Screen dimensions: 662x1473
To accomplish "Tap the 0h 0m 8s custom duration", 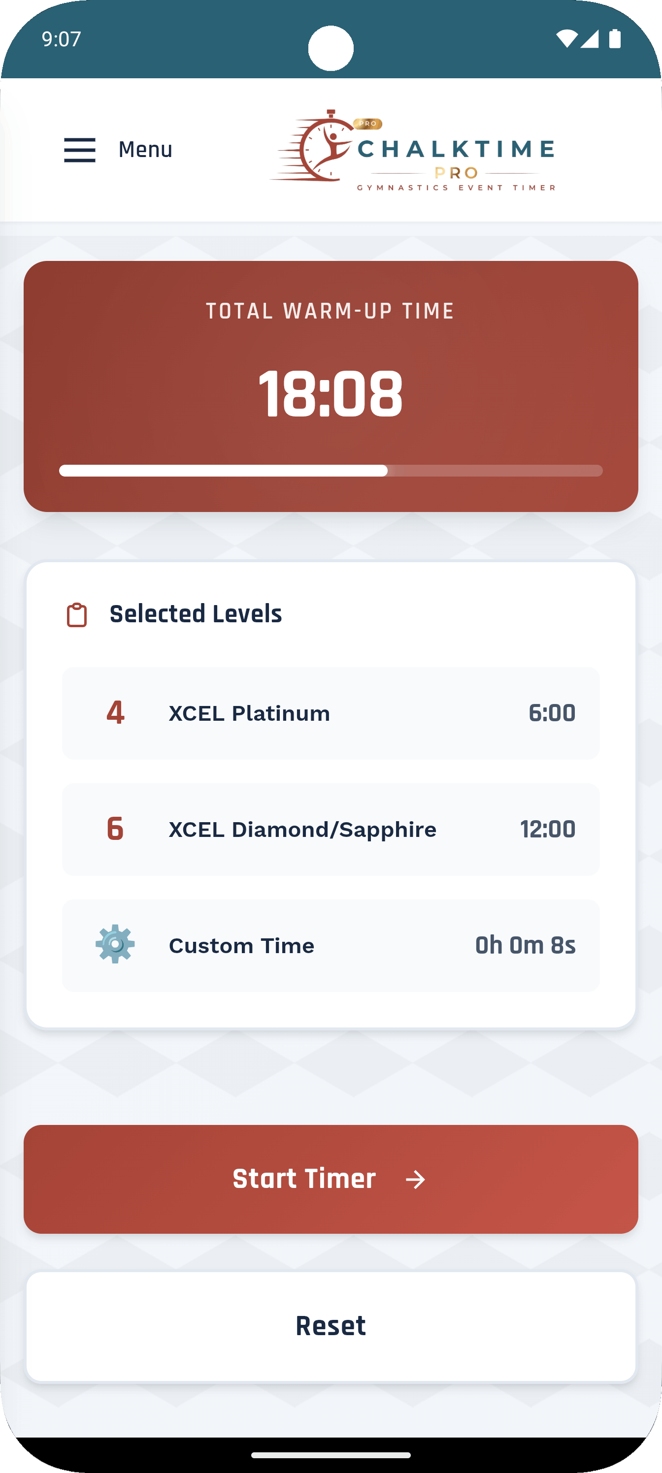I will tap(525, 946).
